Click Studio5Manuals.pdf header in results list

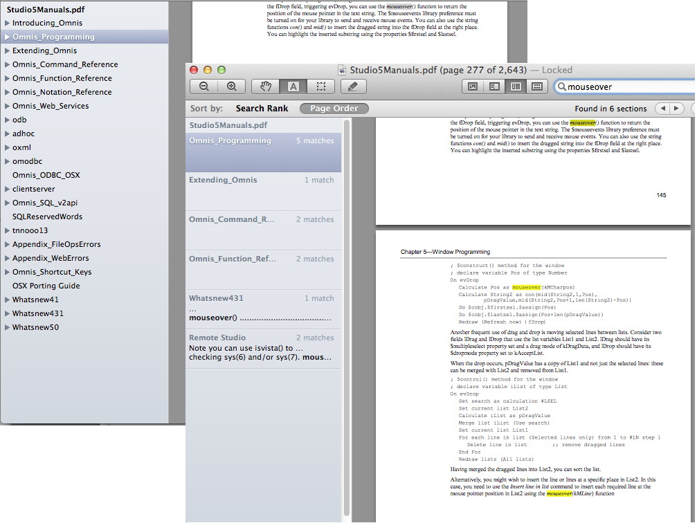click(x=228, y=125)
